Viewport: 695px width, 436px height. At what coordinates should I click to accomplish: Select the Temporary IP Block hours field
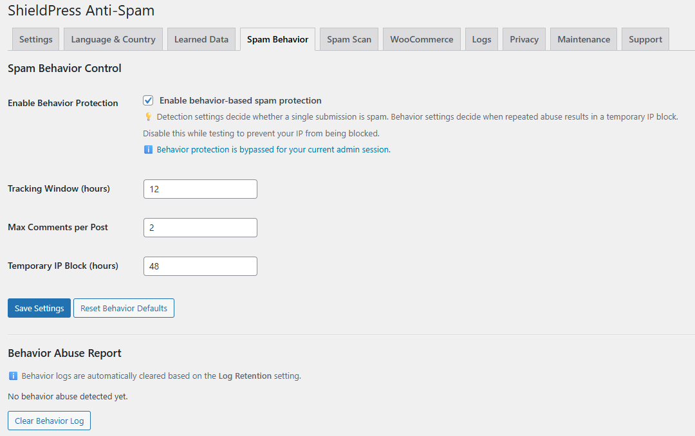pyautogui.click(x=200, y=266)
